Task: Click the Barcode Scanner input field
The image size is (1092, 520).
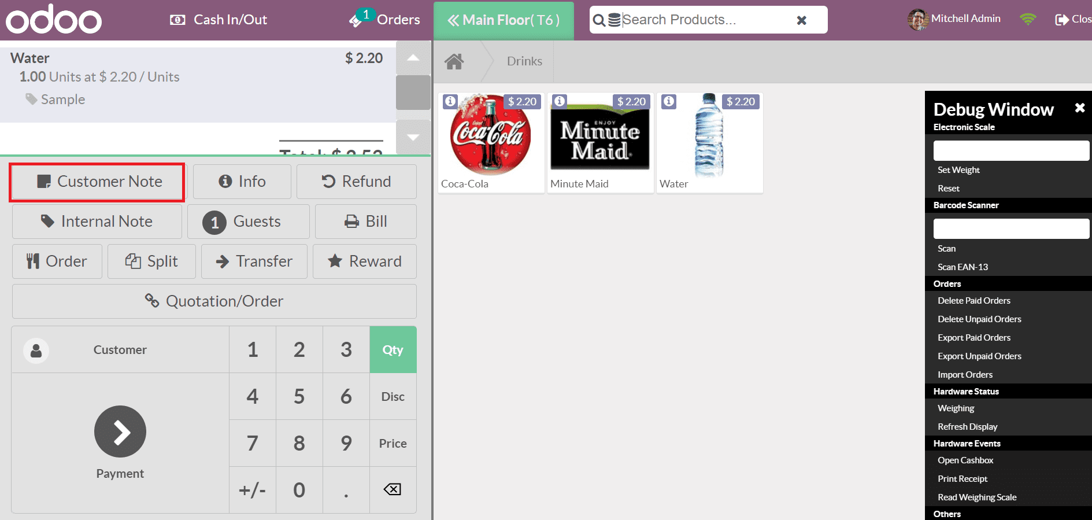Action: [x=1011, y=228]
